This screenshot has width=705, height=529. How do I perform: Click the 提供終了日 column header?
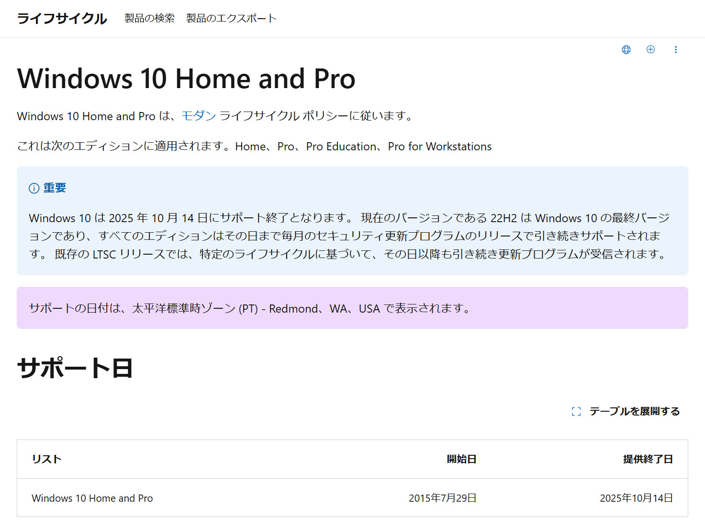click(x=648, y=459)
